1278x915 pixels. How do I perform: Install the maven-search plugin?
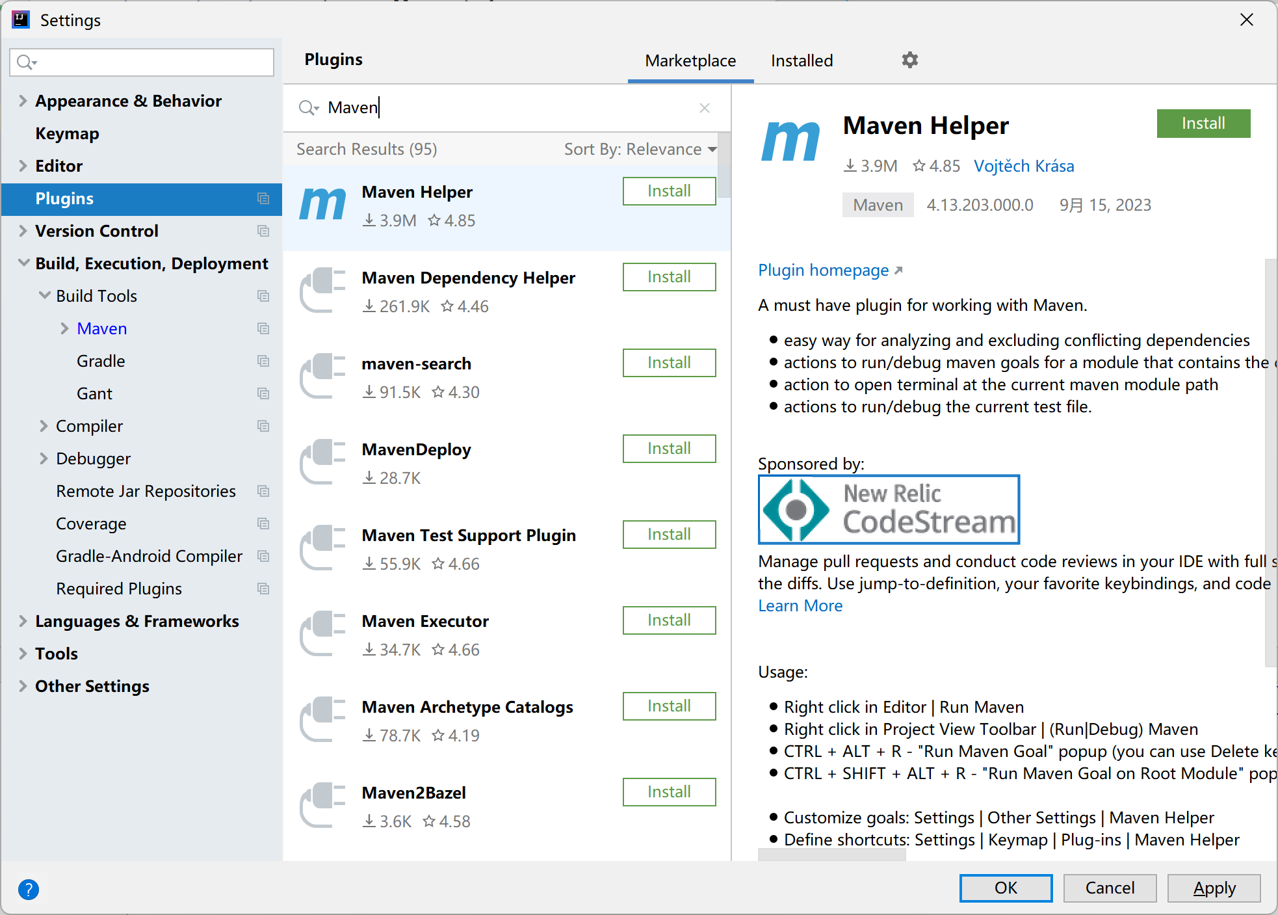coord(669,363)
